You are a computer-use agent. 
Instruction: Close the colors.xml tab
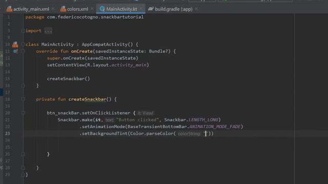(x=92, y=9)
